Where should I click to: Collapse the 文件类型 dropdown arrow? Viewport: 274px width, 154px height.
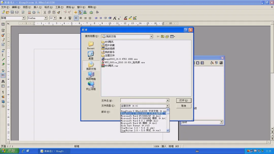pyautogui.click(x=167, y=106)
